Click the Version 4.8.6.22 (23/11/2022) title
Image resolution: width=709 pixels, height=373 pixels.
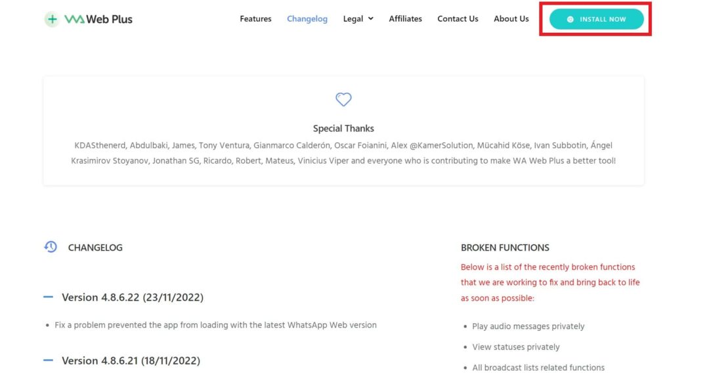[x=133, y=297]
